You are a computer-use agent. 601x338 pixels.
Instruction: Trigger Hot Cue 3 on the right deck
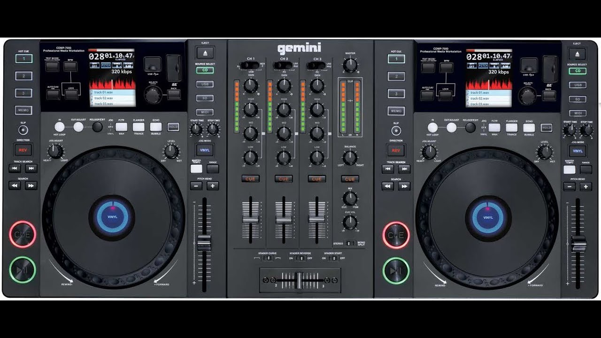tap(396, 94)
